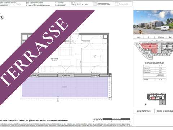Click the graphic scale bar
Viewport: 173px width, 130px height.
[x=112, y=120]
